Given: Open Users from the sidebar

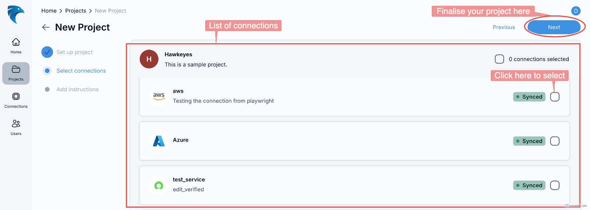Looking at the screenshot, I should 16,127.
